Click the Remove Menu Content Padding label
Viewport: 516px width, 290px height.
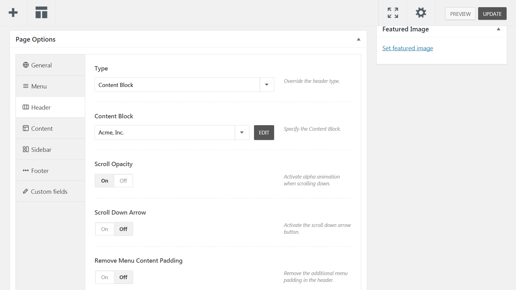(138, 261)
